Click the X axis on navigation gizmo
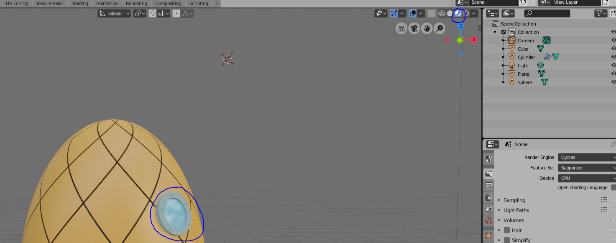The width and height of the screenshot is (616, 243). 474,40
